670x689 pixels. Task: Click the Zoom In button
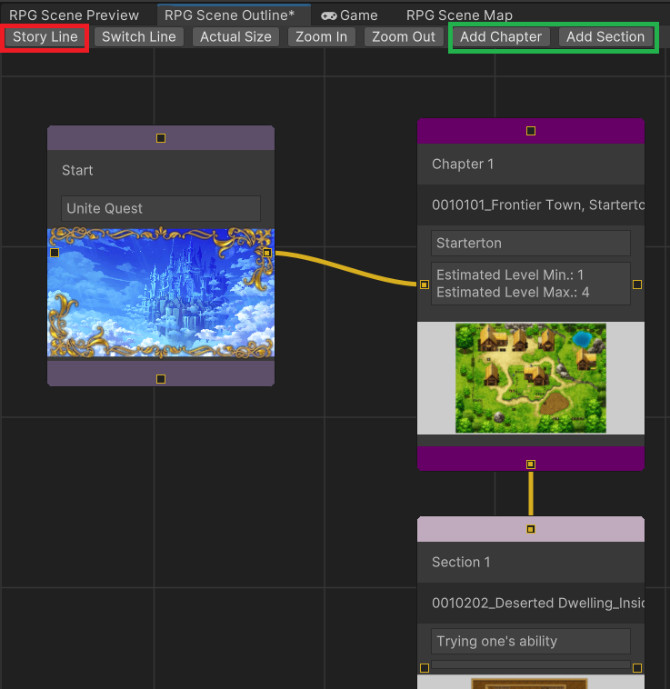point(321,37)
